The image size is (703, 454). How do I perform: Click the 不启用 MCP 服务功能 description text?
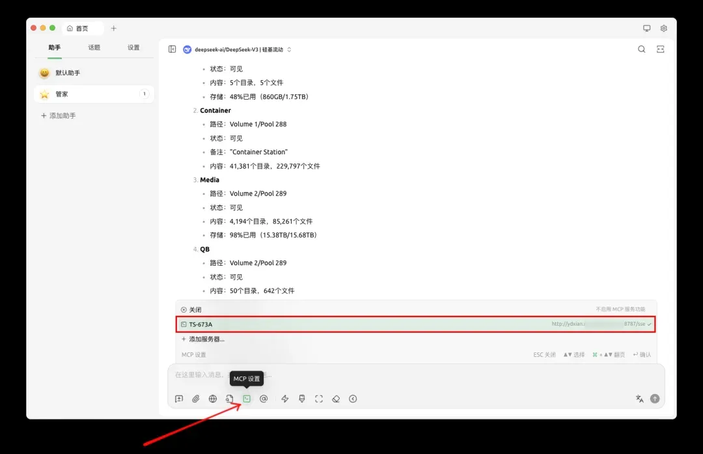tap(620, 309)
